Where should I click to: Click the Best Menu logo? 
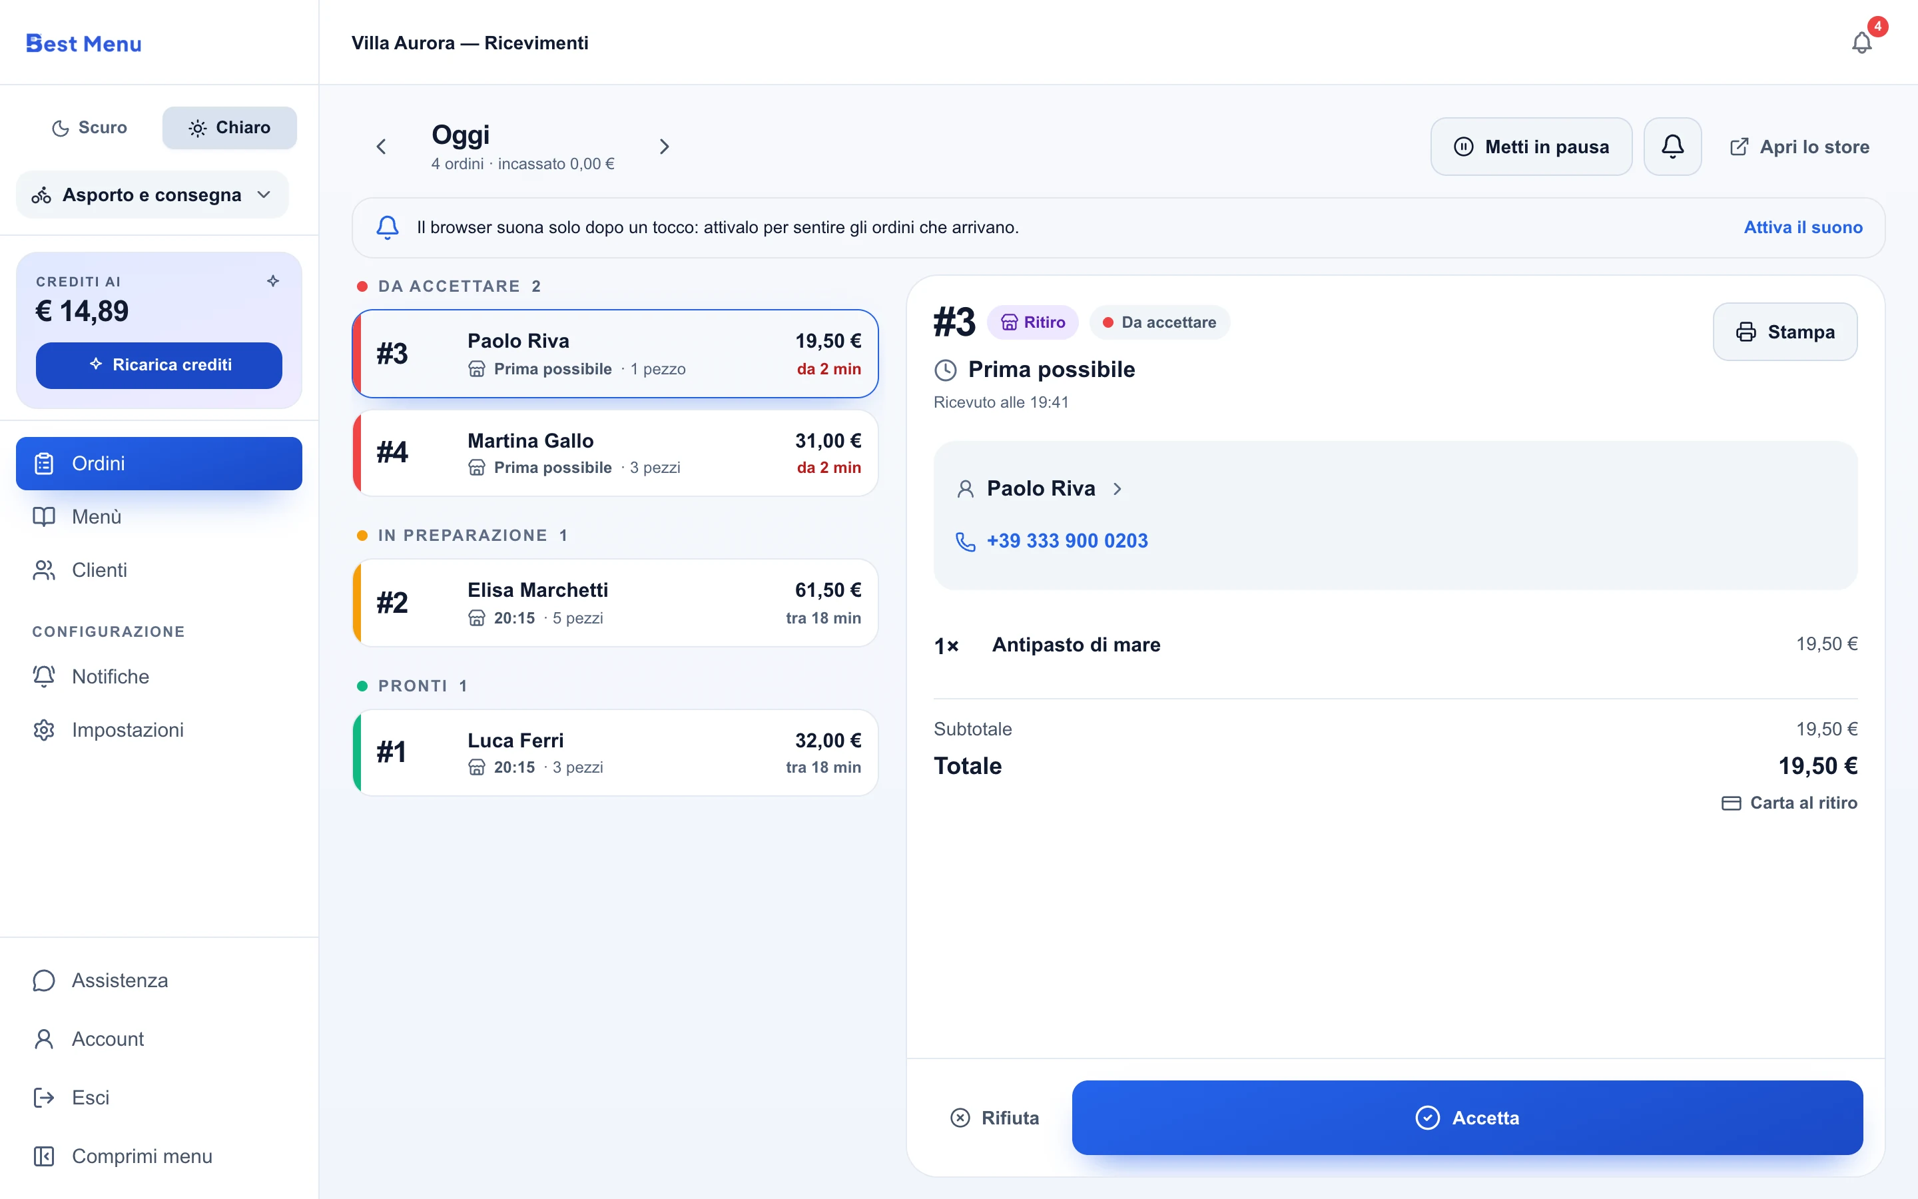pos(84,43)
